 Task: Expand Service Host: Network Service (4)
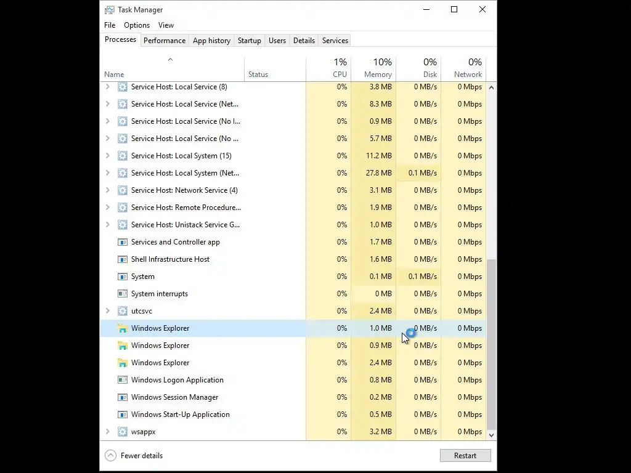107,190
